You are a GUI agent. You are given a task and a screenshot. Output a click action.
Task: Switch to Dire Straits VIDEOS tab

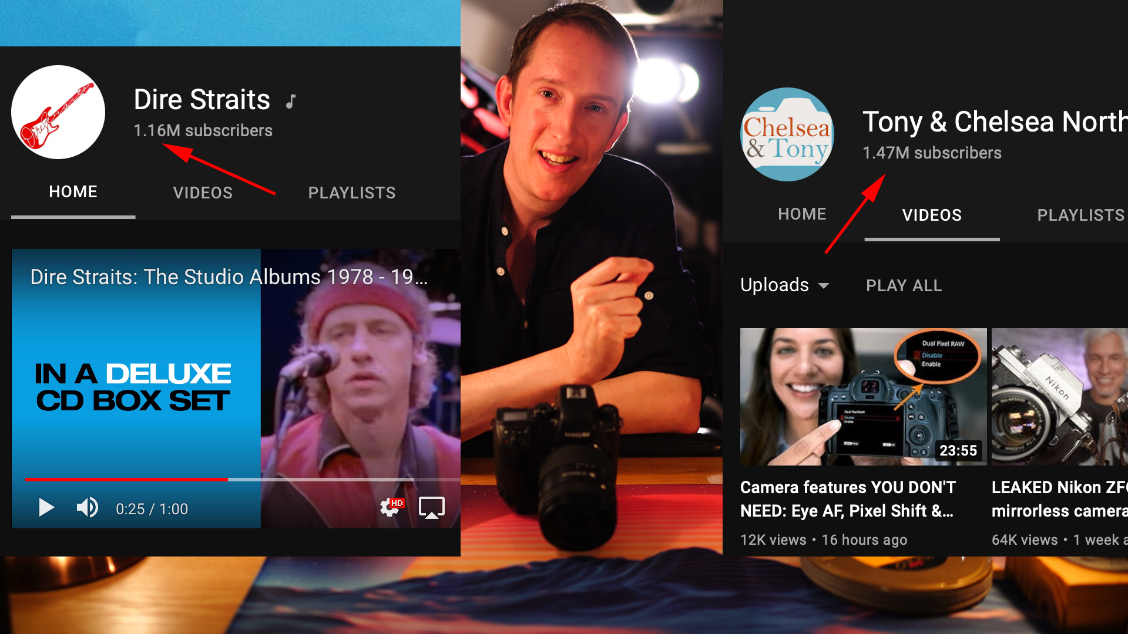tap(203, 193)
